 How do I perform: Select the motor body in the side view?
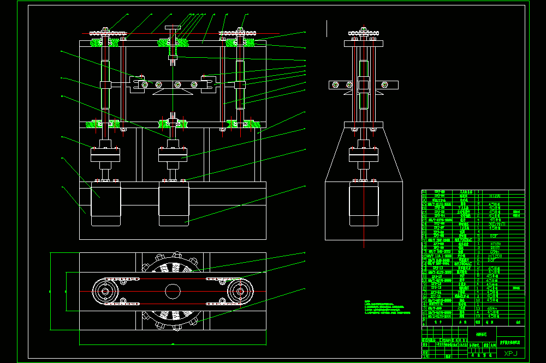364,204
